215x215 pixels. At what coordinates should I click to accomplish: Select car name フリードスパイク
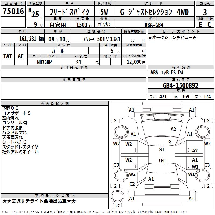pyautogui.click(x=69, y=12)
